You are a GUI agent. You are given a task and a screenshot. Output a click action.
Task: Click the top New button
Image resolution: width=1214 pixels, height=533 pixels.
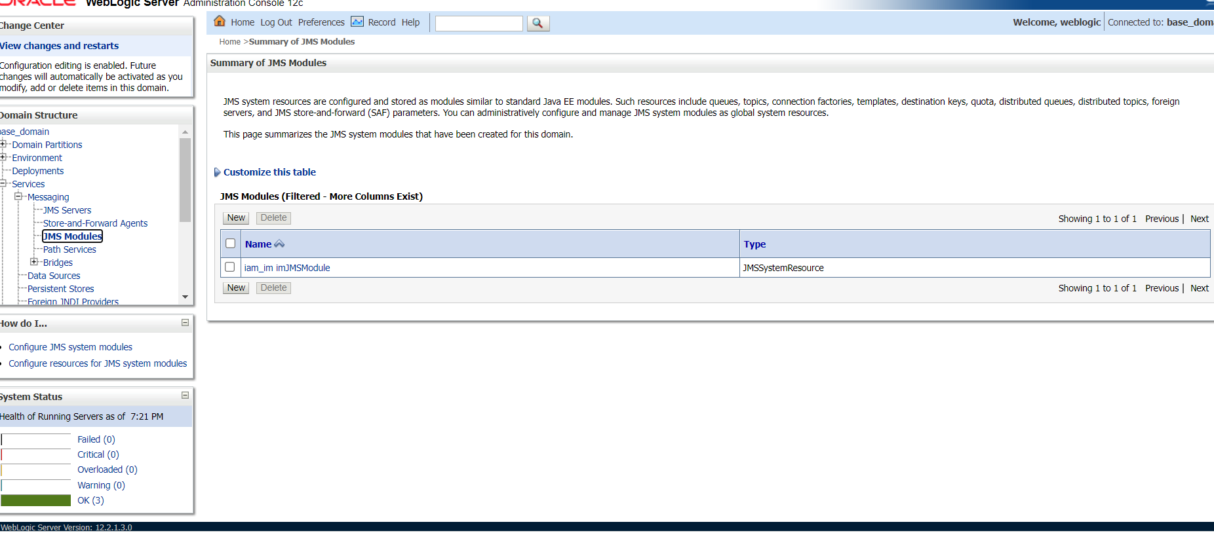236,218
